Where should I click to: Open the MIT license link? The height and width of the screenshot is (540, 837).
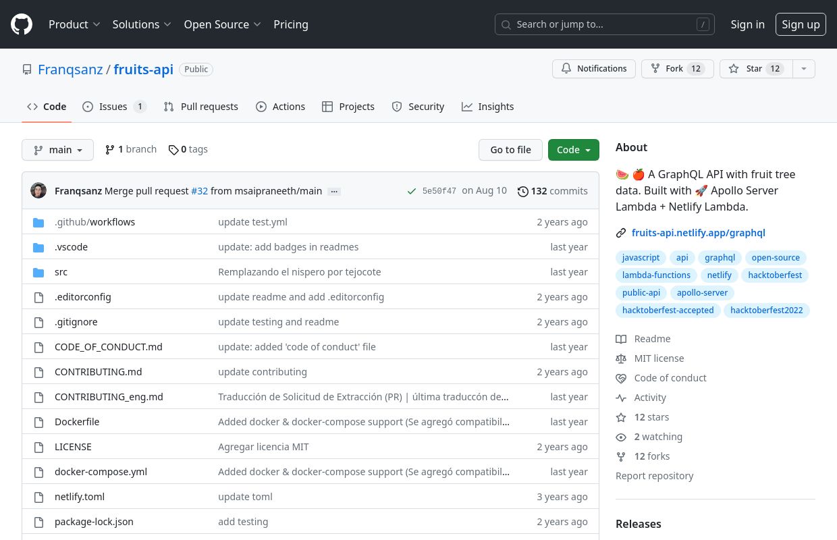(x=650, y=358)
